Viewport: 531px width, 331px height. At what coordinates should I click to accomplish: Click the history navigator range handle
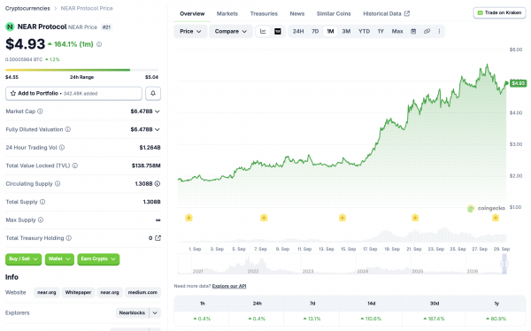click(504, 264)
